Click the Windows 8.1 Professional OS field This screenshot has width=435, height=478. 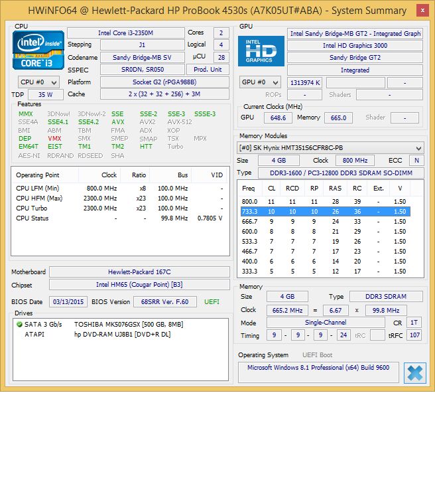click(x=318, y=372)
